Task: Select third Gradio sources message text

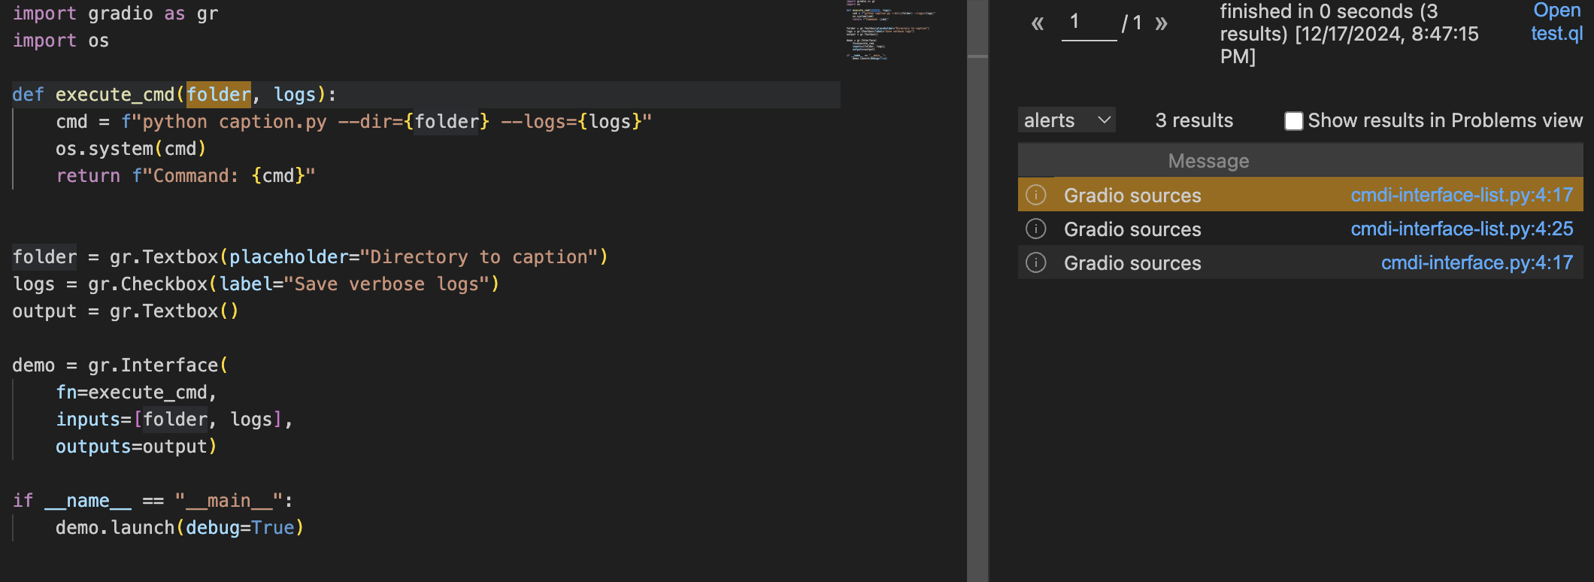Action: point(1132,263)
